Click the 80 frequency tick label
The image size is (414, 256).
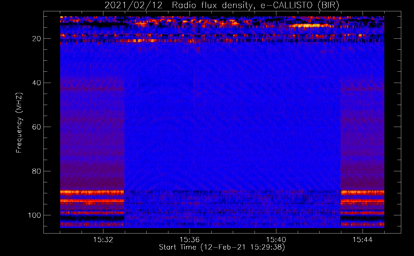(x=37, y=171)
